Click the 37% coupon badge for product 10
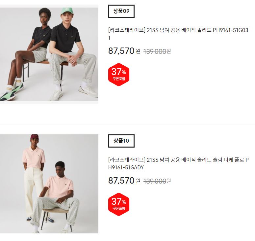The height and width of the screenshot is (241, 255). (x=119, y=204)
